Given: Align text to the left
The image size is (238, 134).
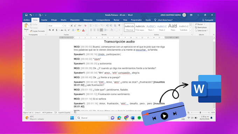Looking at the screenshot, I should (91, 30).
